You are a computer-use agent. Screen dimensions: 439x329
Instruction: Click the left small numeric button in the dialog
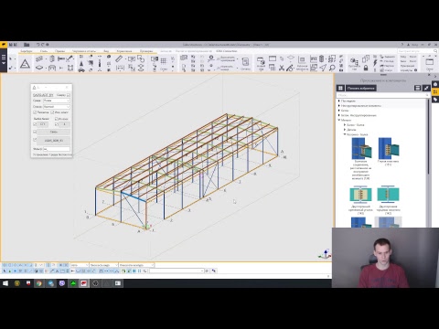click(x=43, y=124)
